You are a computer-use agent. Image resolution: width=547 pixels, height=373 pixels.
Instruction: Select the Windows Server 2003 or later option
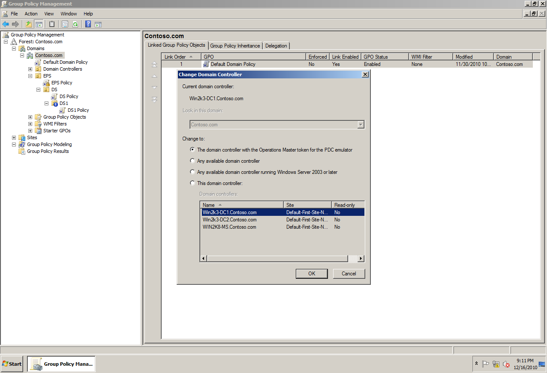point(192,172)
